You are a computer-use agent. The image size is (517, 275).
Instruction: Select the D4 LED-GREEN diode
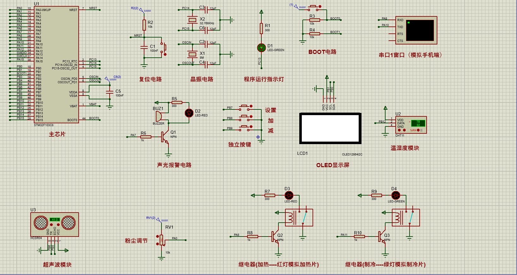pos(396,196)
